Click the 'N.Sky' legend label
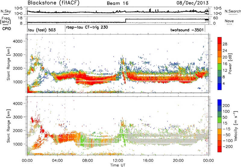The image size is (241, 167). pyautogui.click(x=6, y=11)
